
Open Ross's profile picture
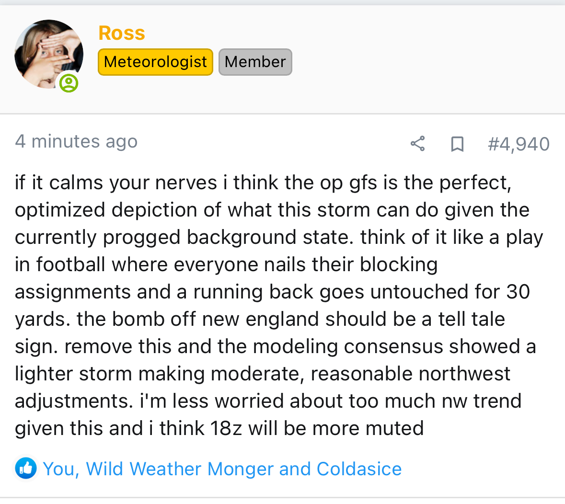tap(48, 54)
